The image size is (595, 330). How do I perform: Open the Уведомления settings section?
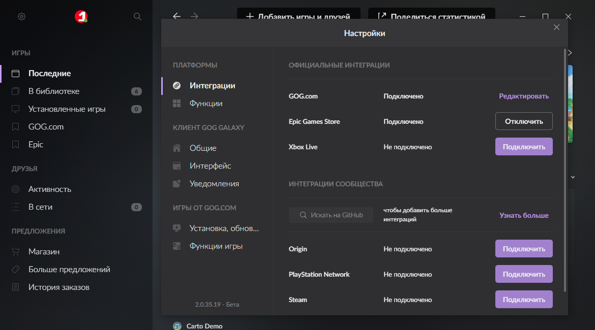click(x=214, y=183)
